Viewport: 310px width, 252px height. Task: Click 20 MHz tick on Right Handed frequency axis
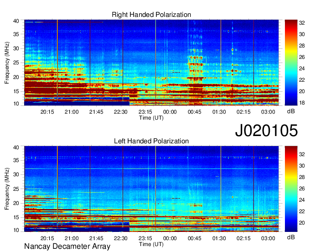tap(16, 77)
